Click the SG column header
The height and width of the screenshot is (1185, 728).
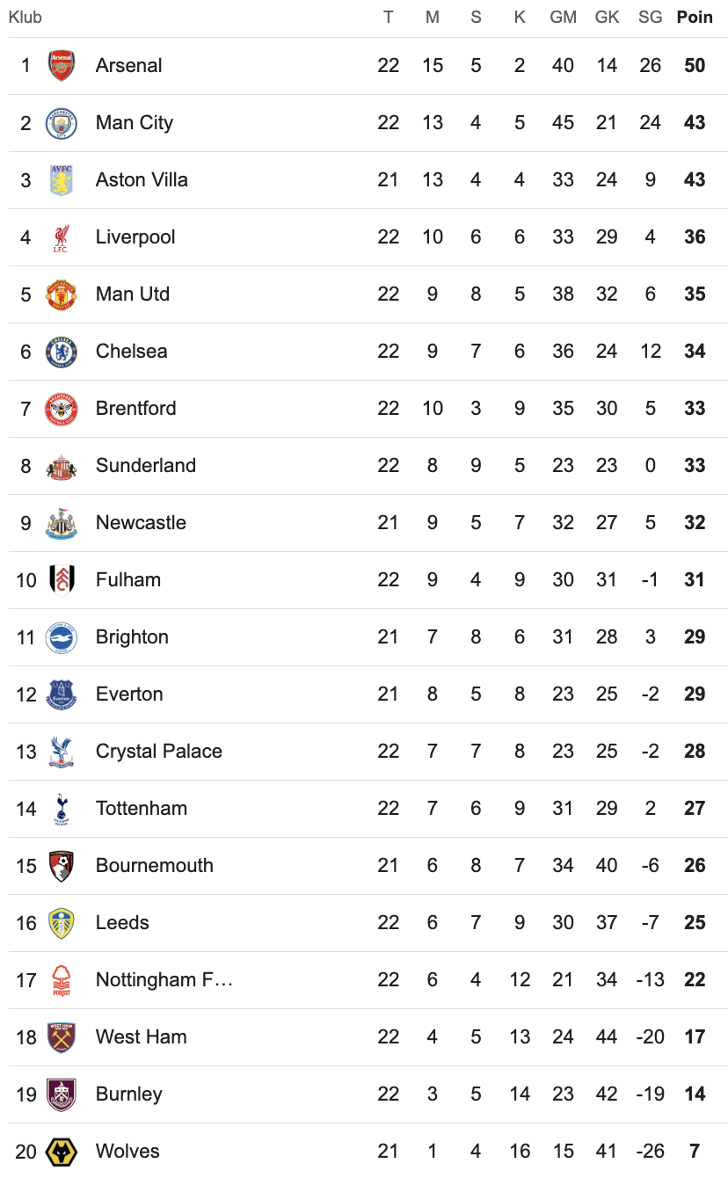[651, 18]
